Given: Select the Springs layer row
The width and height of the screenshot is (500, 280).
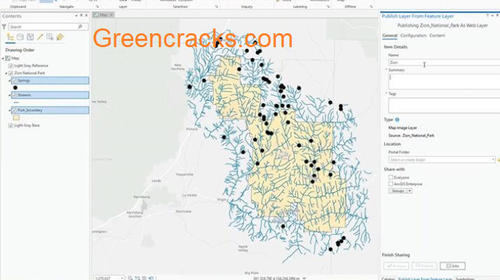Looking at the screenshot, I should pyautogui.click(x=50, y=80).
